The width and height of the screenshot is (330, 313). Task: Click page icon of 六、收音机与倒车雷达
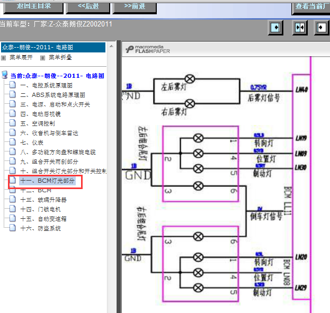tap(12, 132)
